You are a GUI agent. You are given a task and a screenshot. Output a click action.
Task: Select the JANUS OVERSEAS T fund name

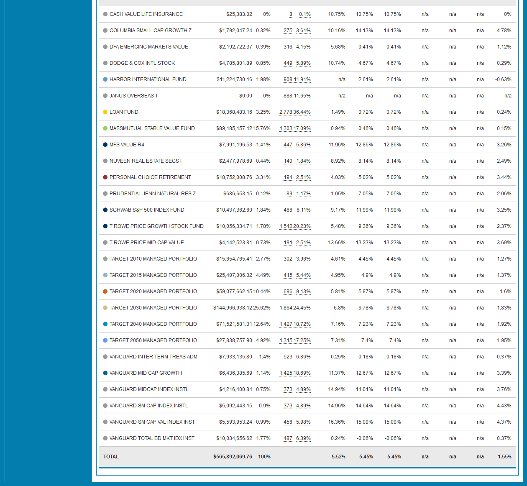point(134,96)
